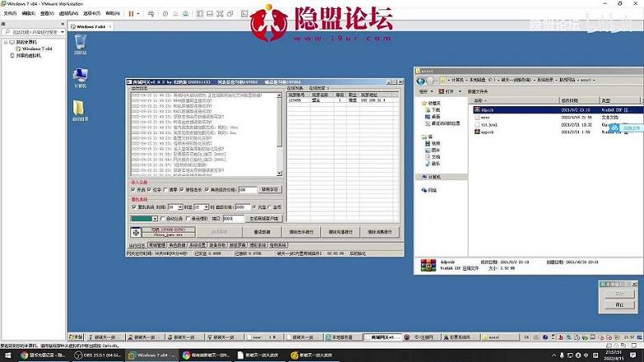Select the 金币 radio button
The height and width of the screenshot is (362, 644).
[270, 207]
